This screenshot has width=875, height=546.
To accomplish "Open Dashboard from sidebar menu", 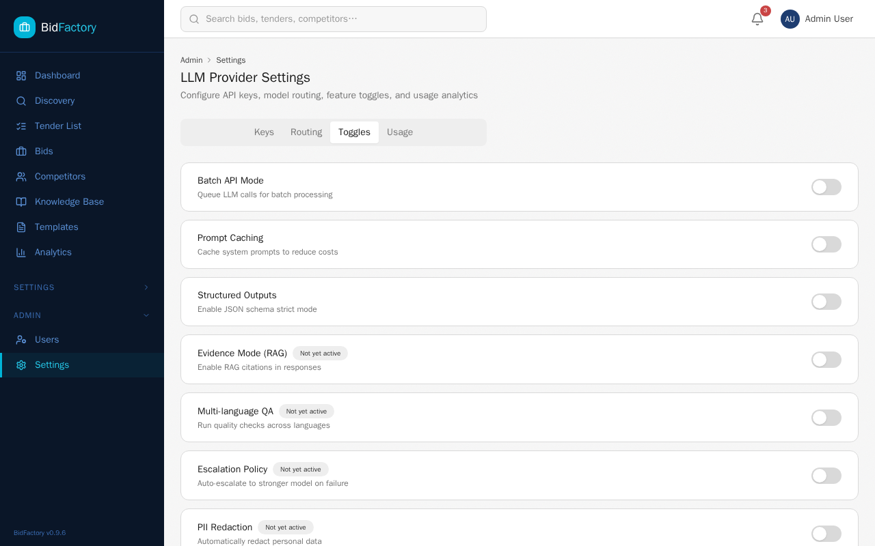I will (x=82, y=76).
